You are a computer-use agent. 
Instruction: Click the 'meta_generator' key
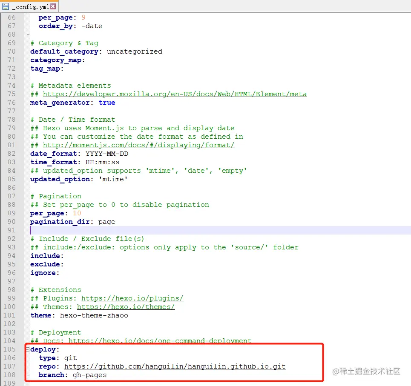pos(60,103)
